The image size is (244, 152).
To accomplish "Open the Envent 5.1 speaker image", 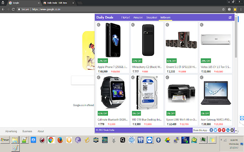I will [181, 40].
